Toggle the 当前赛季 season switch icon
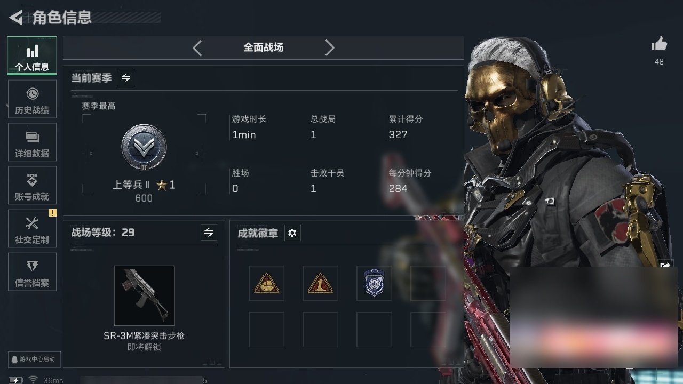 tap(126, 78)
